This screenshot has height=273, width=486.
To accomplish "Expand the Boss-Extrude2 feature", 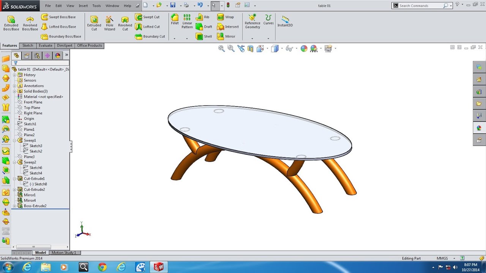I will (x=14, y=206).
